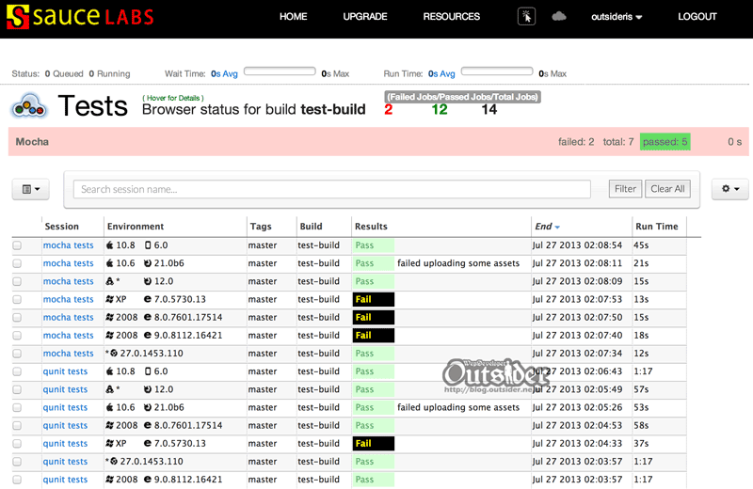Click the Firefox icon in qunit 12.0 row
Screen dimensions: 753x489
[x=148, y=389]
